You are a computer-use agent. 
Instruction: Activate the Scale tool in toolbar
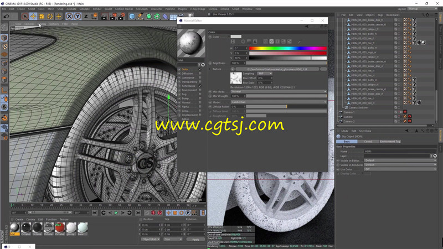42,17
